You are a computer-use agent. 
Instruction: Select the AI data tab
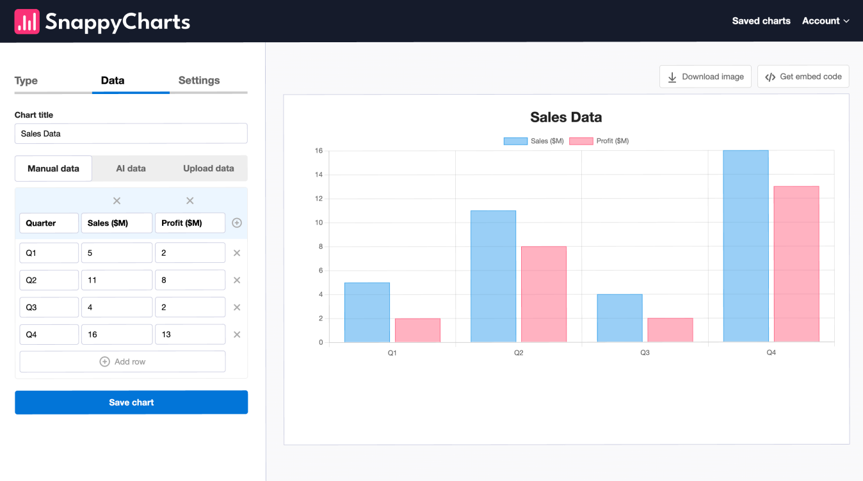click(131, 169)
